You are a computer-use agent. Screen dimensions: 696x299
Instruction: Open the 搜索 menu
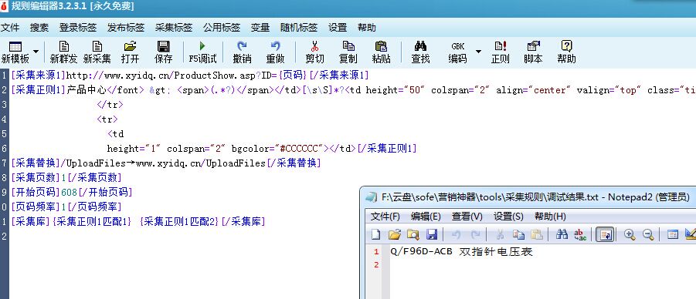(x=39, y=28)
